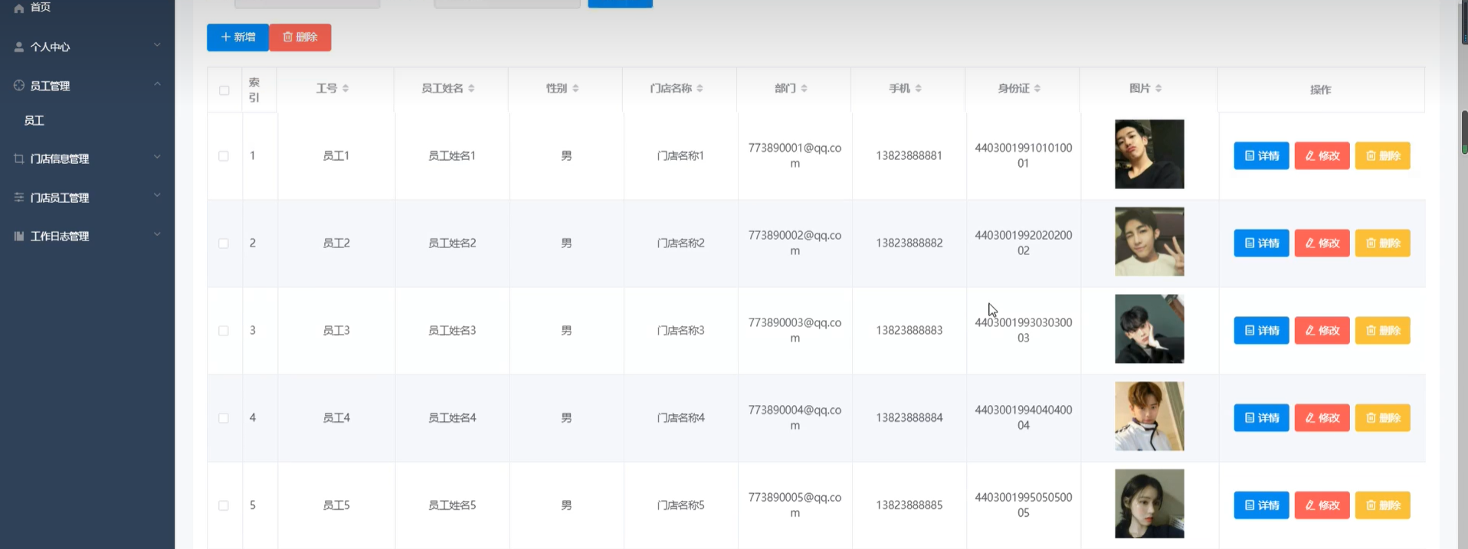Expand the 个人中心 menu chevron
This screenshot has height=549, width=1468.
[157, 45]
